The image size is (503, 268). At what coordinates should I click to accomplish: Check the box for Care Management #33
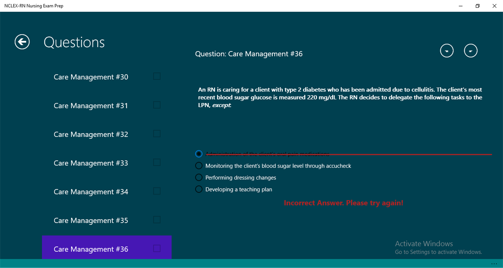pos(157,162)
